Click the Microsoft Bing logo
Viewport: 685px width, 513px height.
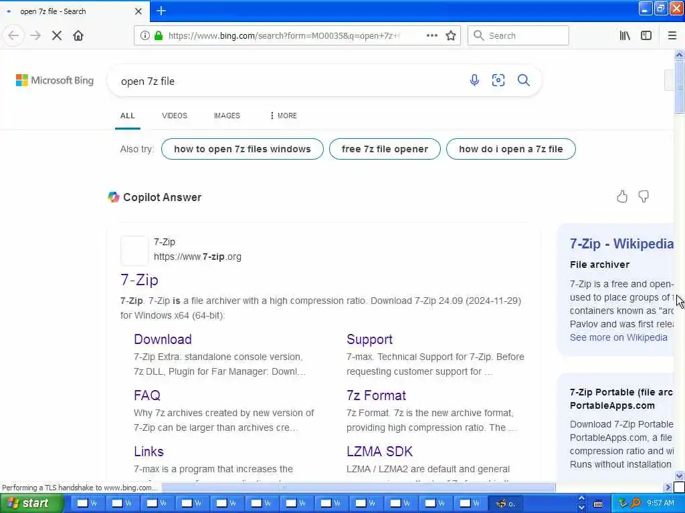click(x=55, y=80)
